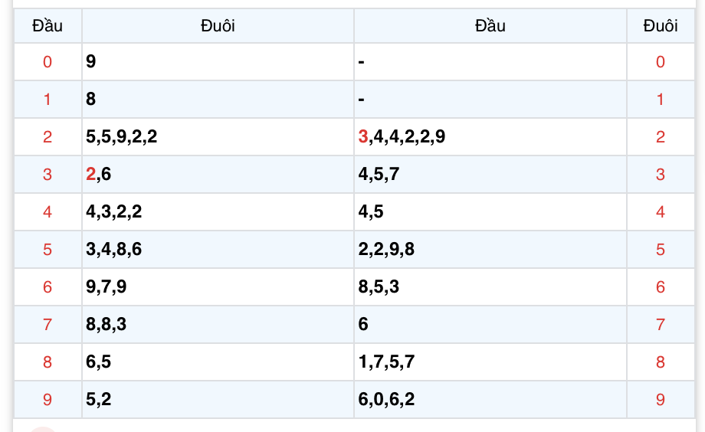Select the cell with 3,4,4,2,2,9
This screenshot has width=705, height=432.
point(490,136)
